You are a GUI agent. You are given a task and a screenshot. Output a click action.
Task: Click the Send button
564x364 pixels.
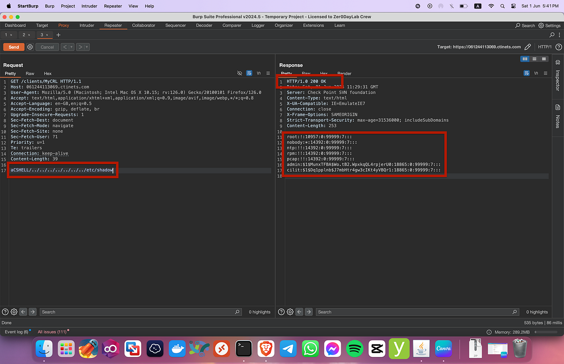(x=14, y=47)
